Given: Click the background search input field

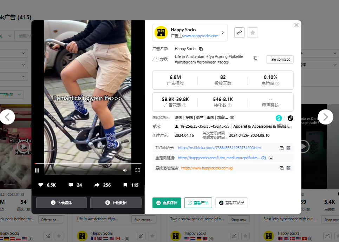Looking at the screenshot, I should click(23, 36).
